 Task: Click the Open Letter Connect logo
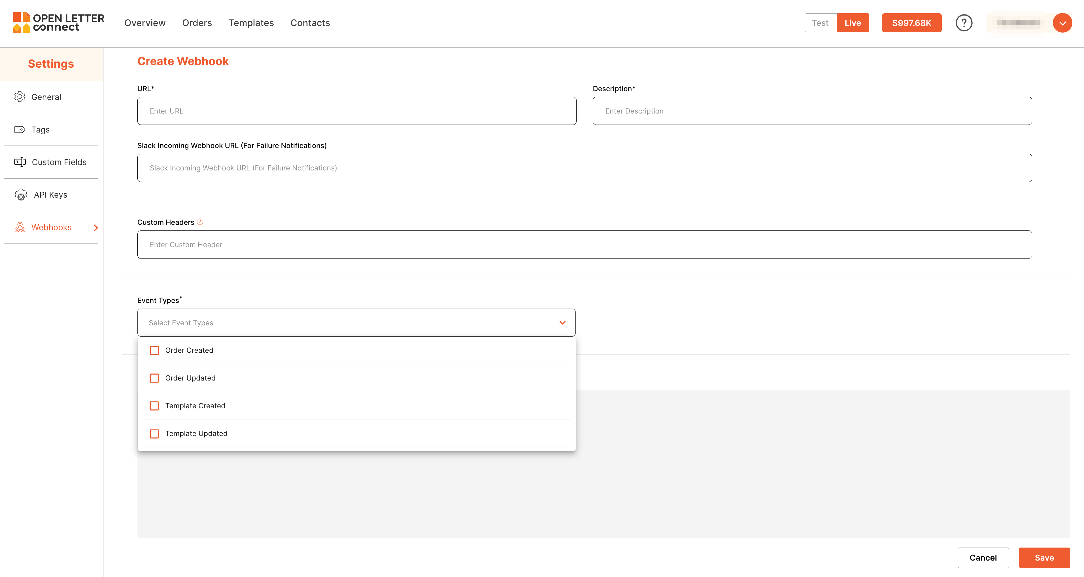(58, 23)
